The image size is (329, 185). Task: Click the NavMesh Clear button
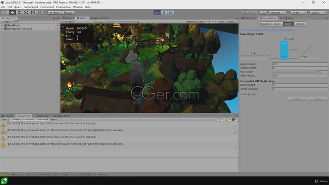tap(296, 99)
